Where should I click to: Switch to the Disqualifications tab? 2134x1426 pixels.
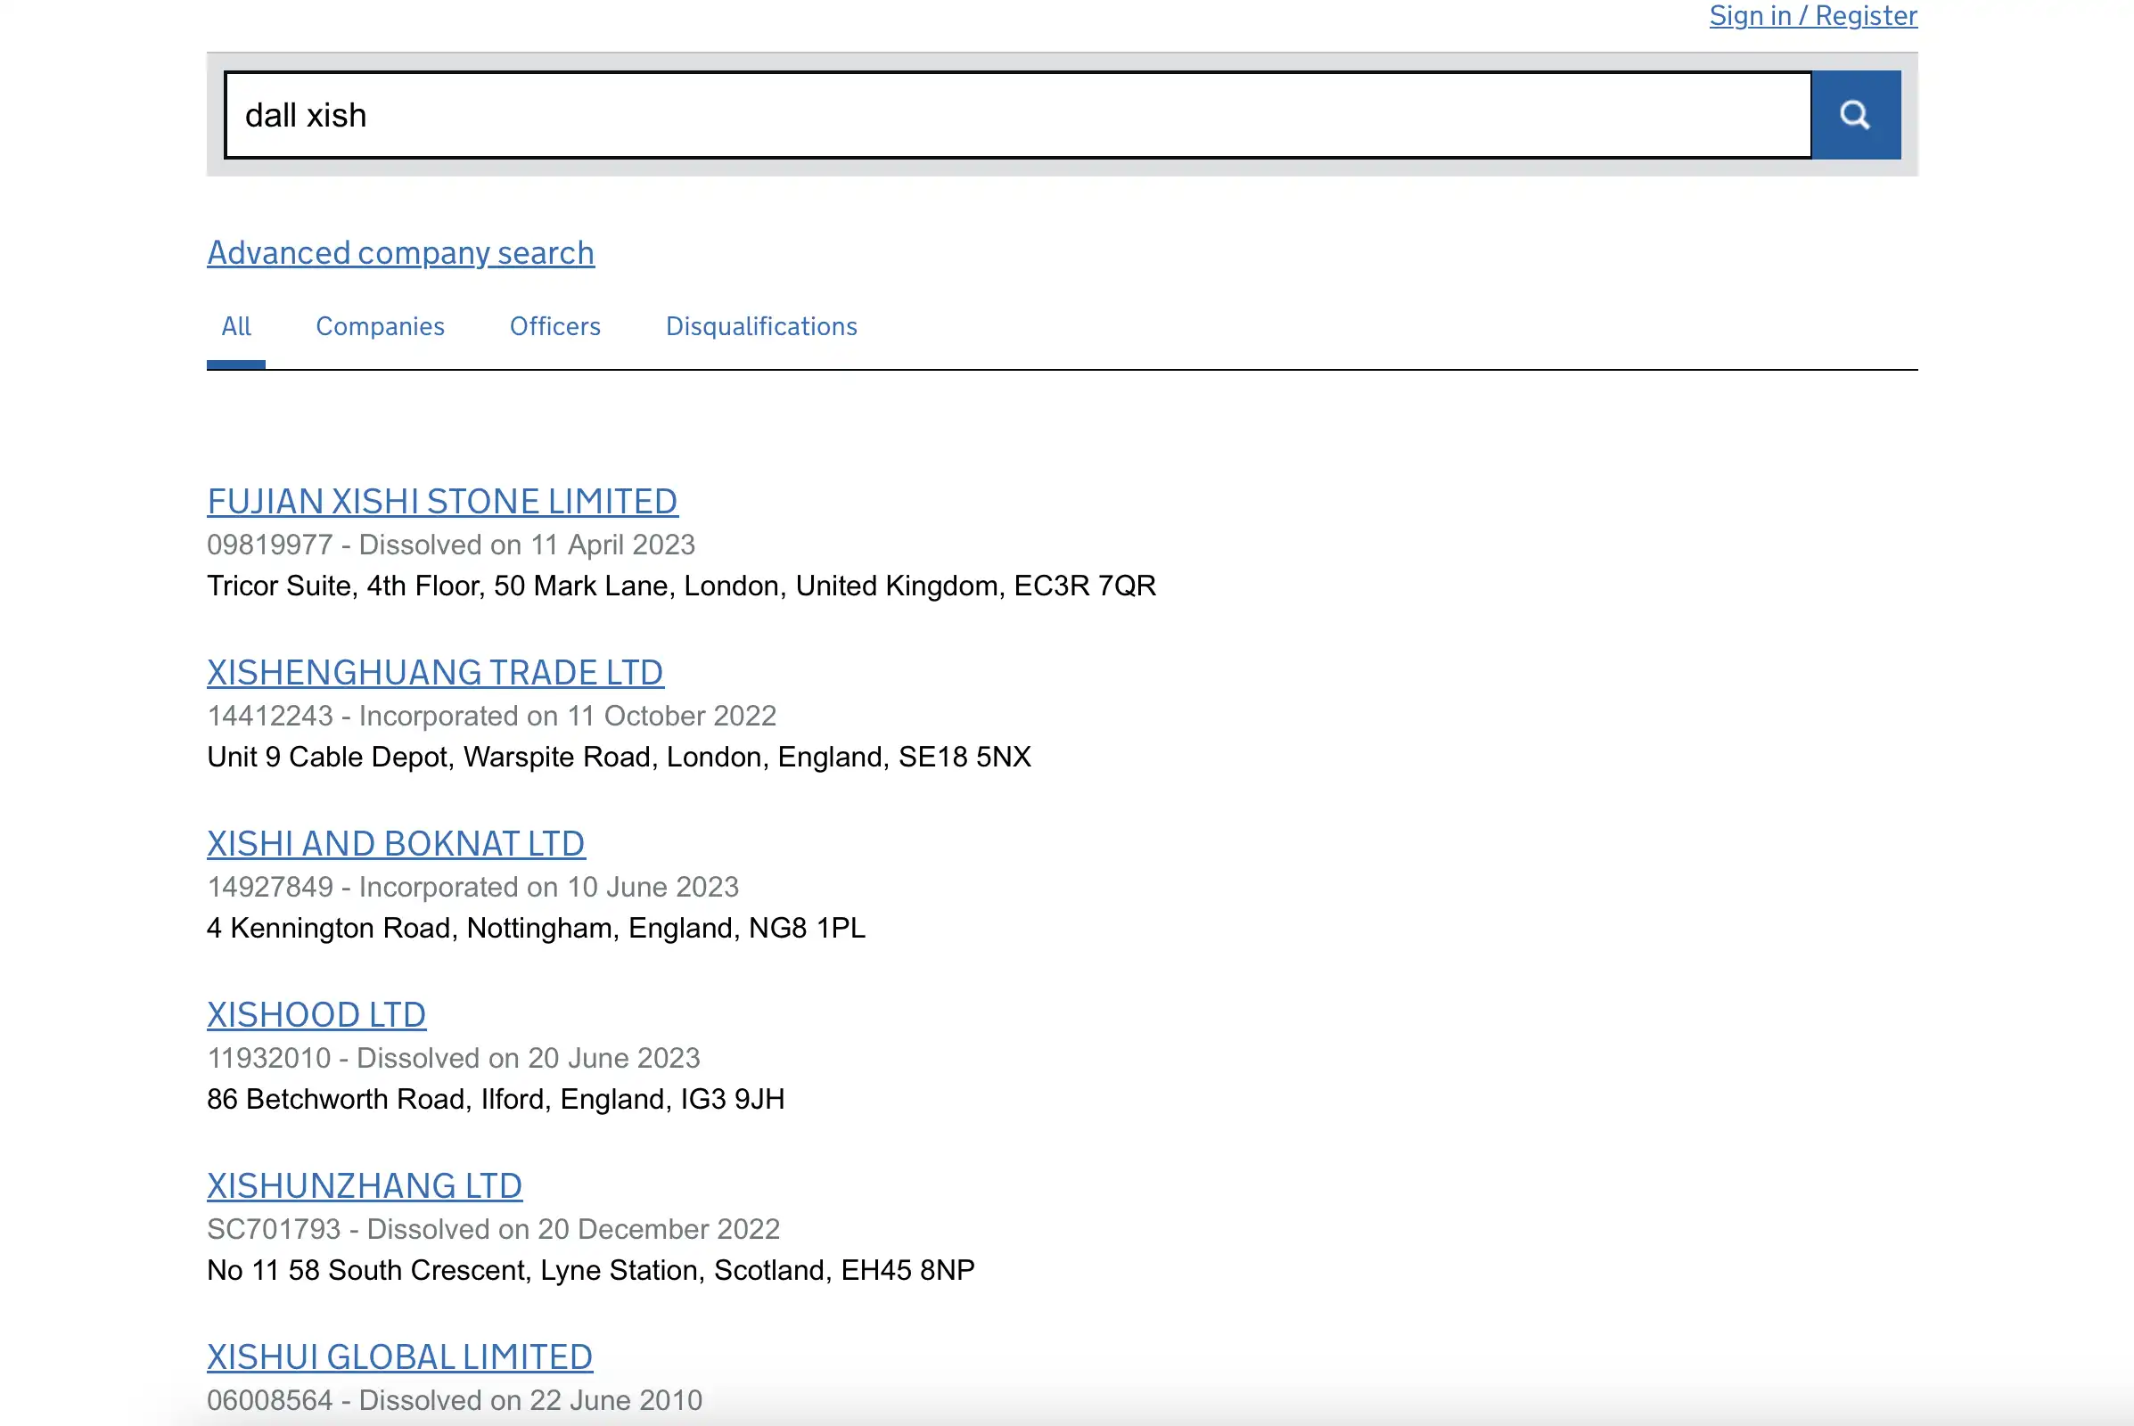[x=761, y=326]
